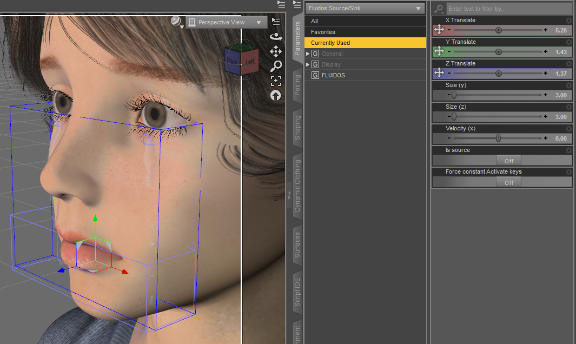Open the pane options menu above viewport
The image size is (576, 344).
click(x=281, y=4)
